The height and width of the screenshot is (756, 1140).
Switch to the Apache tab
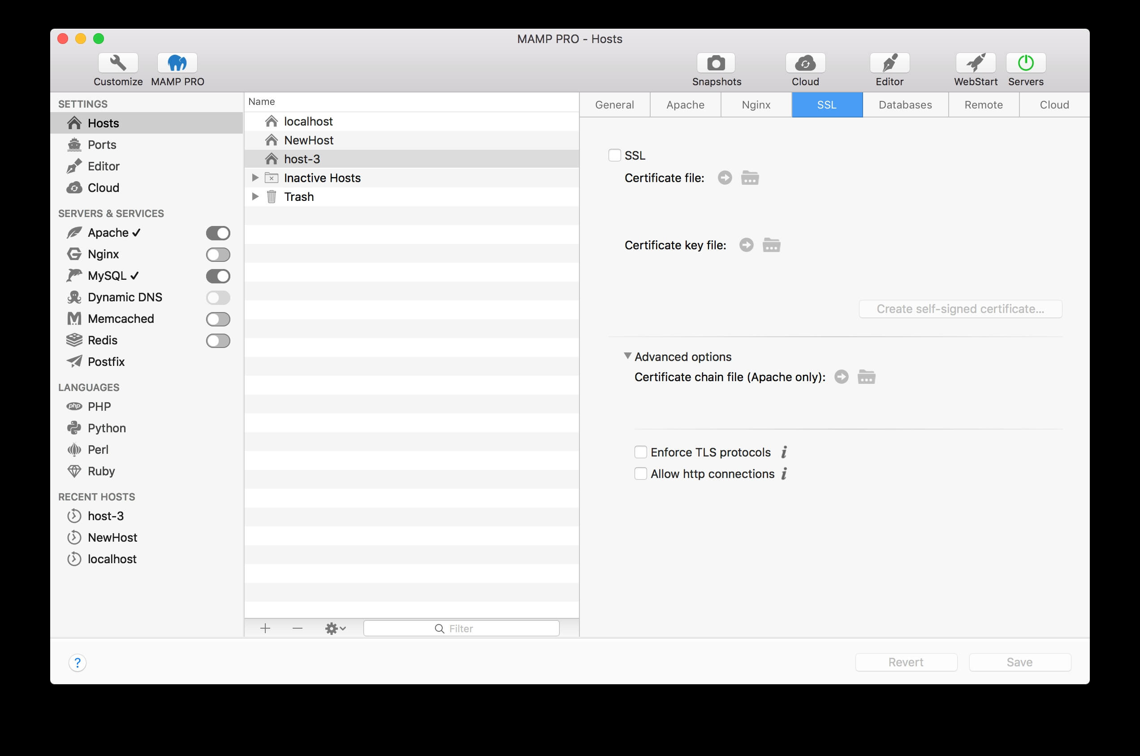(x=685, y=104)
